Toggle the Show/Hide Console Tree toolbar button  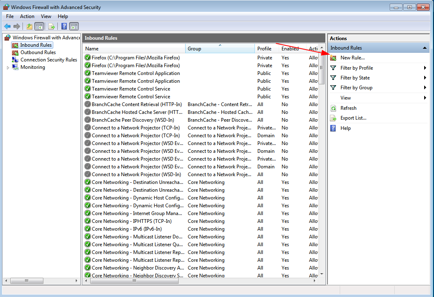click(x=39, y=27)
